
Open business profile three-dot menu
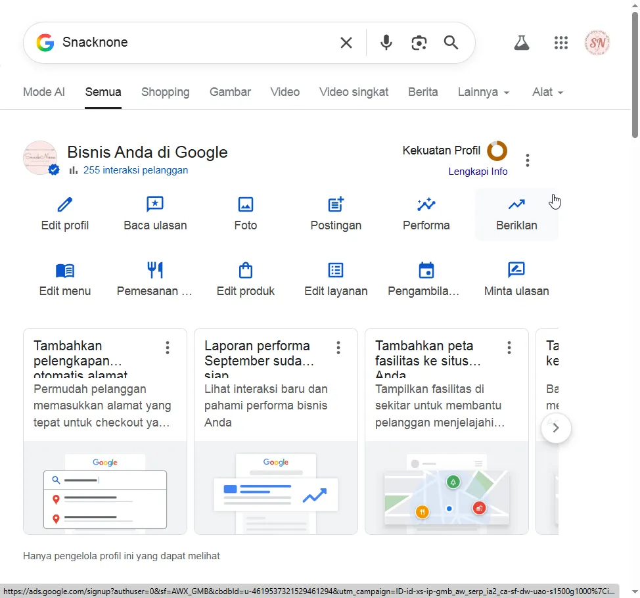coord(528,160)
